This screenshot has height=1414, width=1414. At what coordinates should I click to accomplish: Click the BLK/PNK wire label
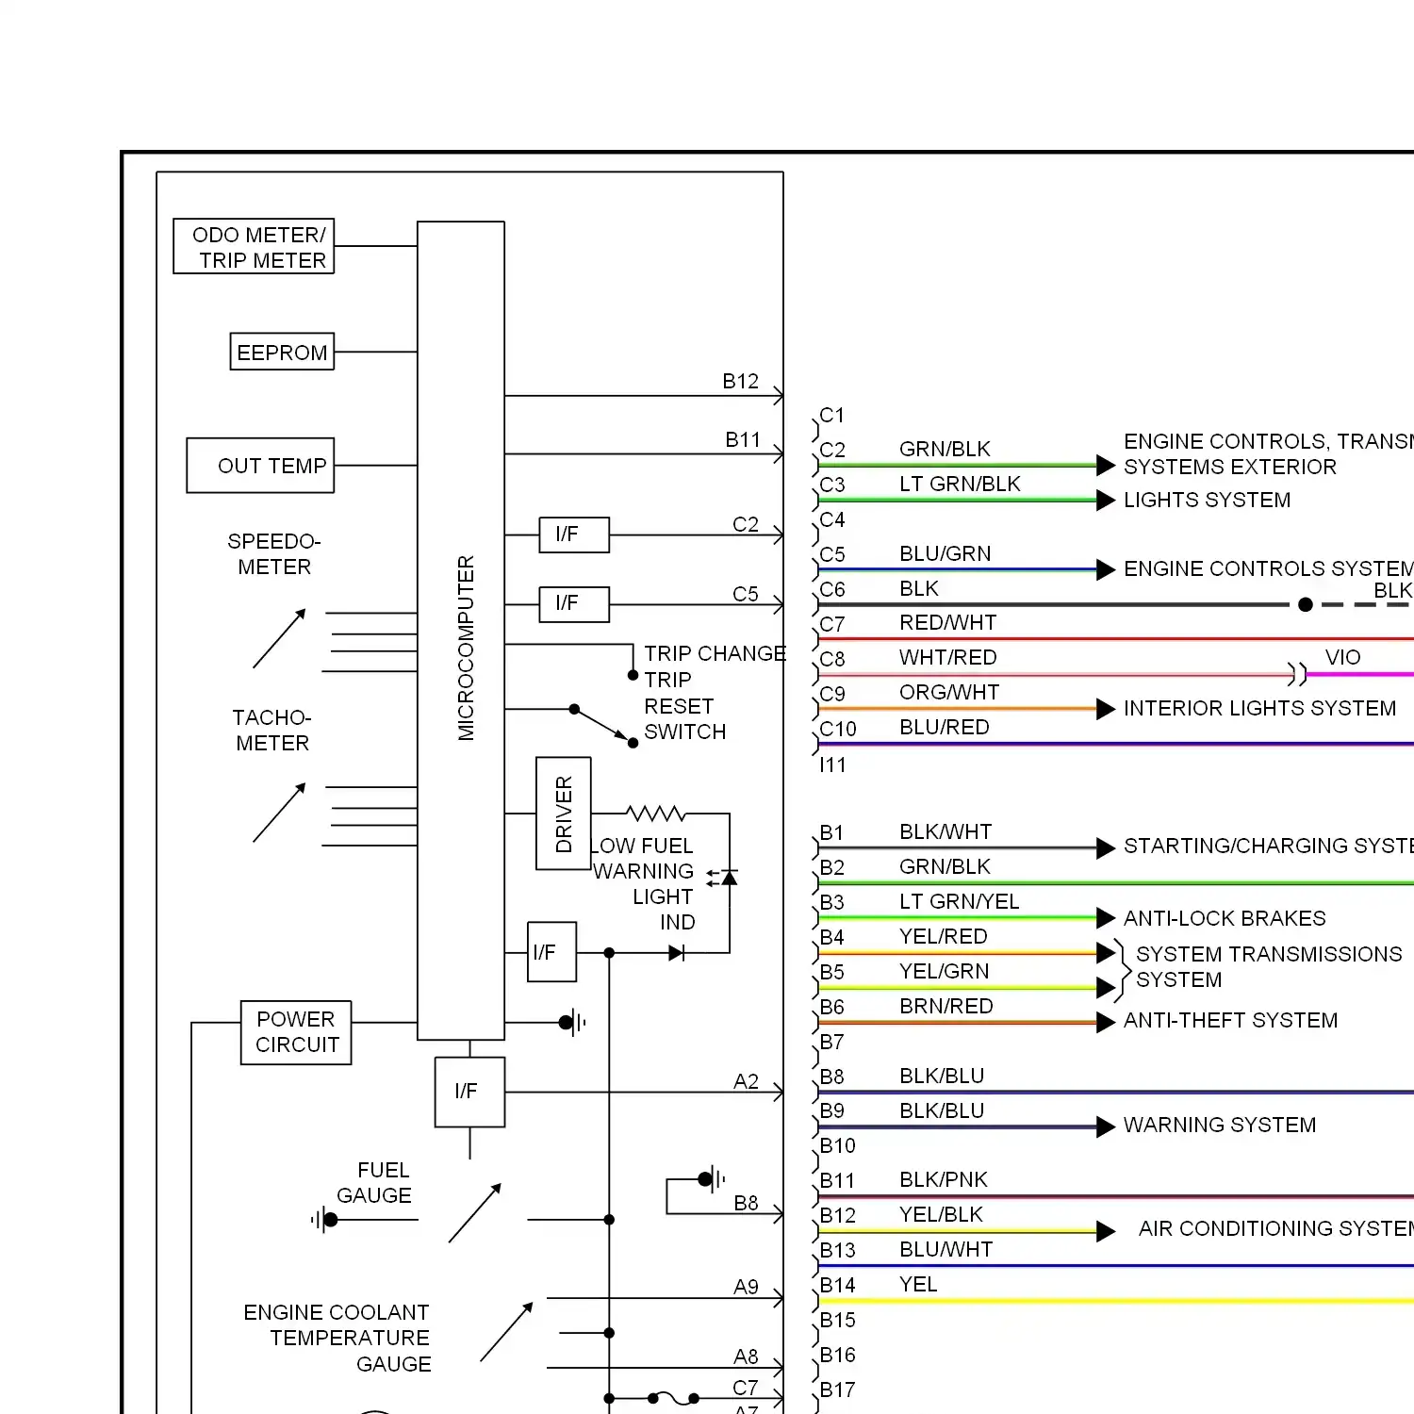[943, 1179]
